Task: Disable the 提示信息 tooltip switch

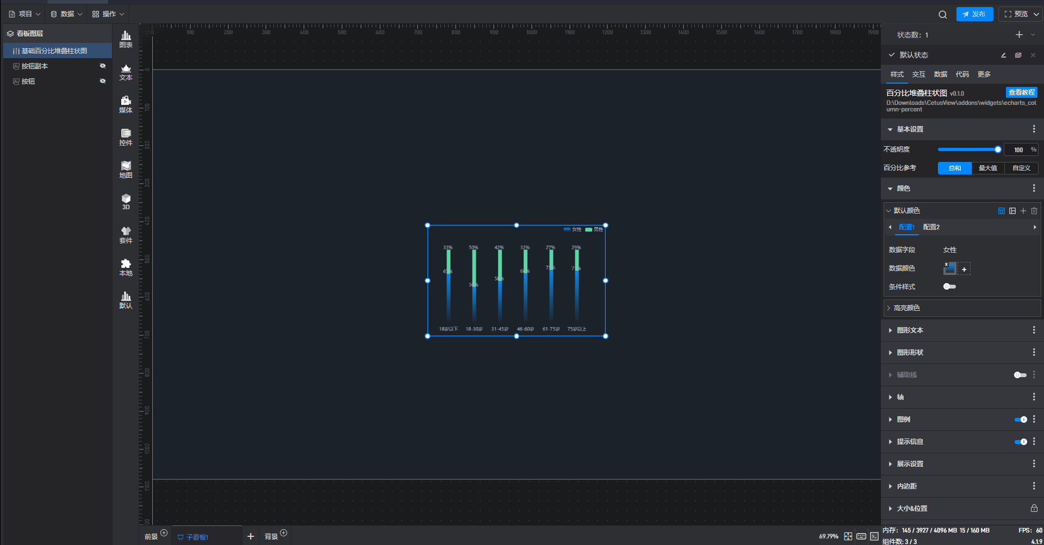Action: [x=1021, y=442]
